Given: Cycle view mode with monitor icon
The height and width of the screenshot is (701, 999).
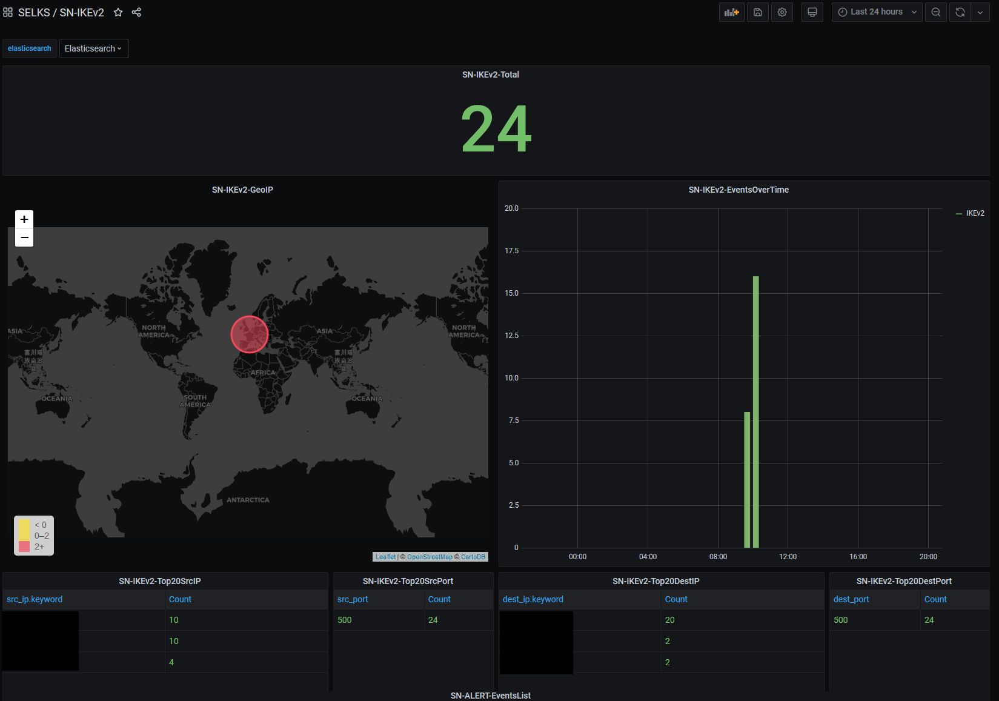Looking at the screenshot, I should point(812,12).
